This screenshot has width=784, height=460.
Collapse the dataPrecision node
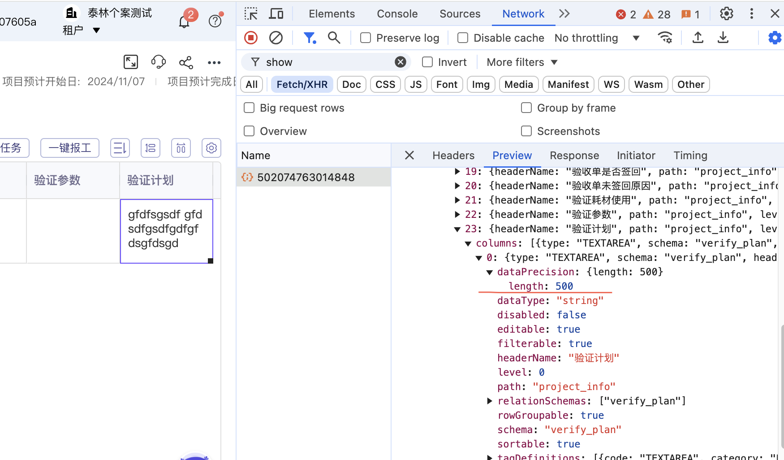489,272
